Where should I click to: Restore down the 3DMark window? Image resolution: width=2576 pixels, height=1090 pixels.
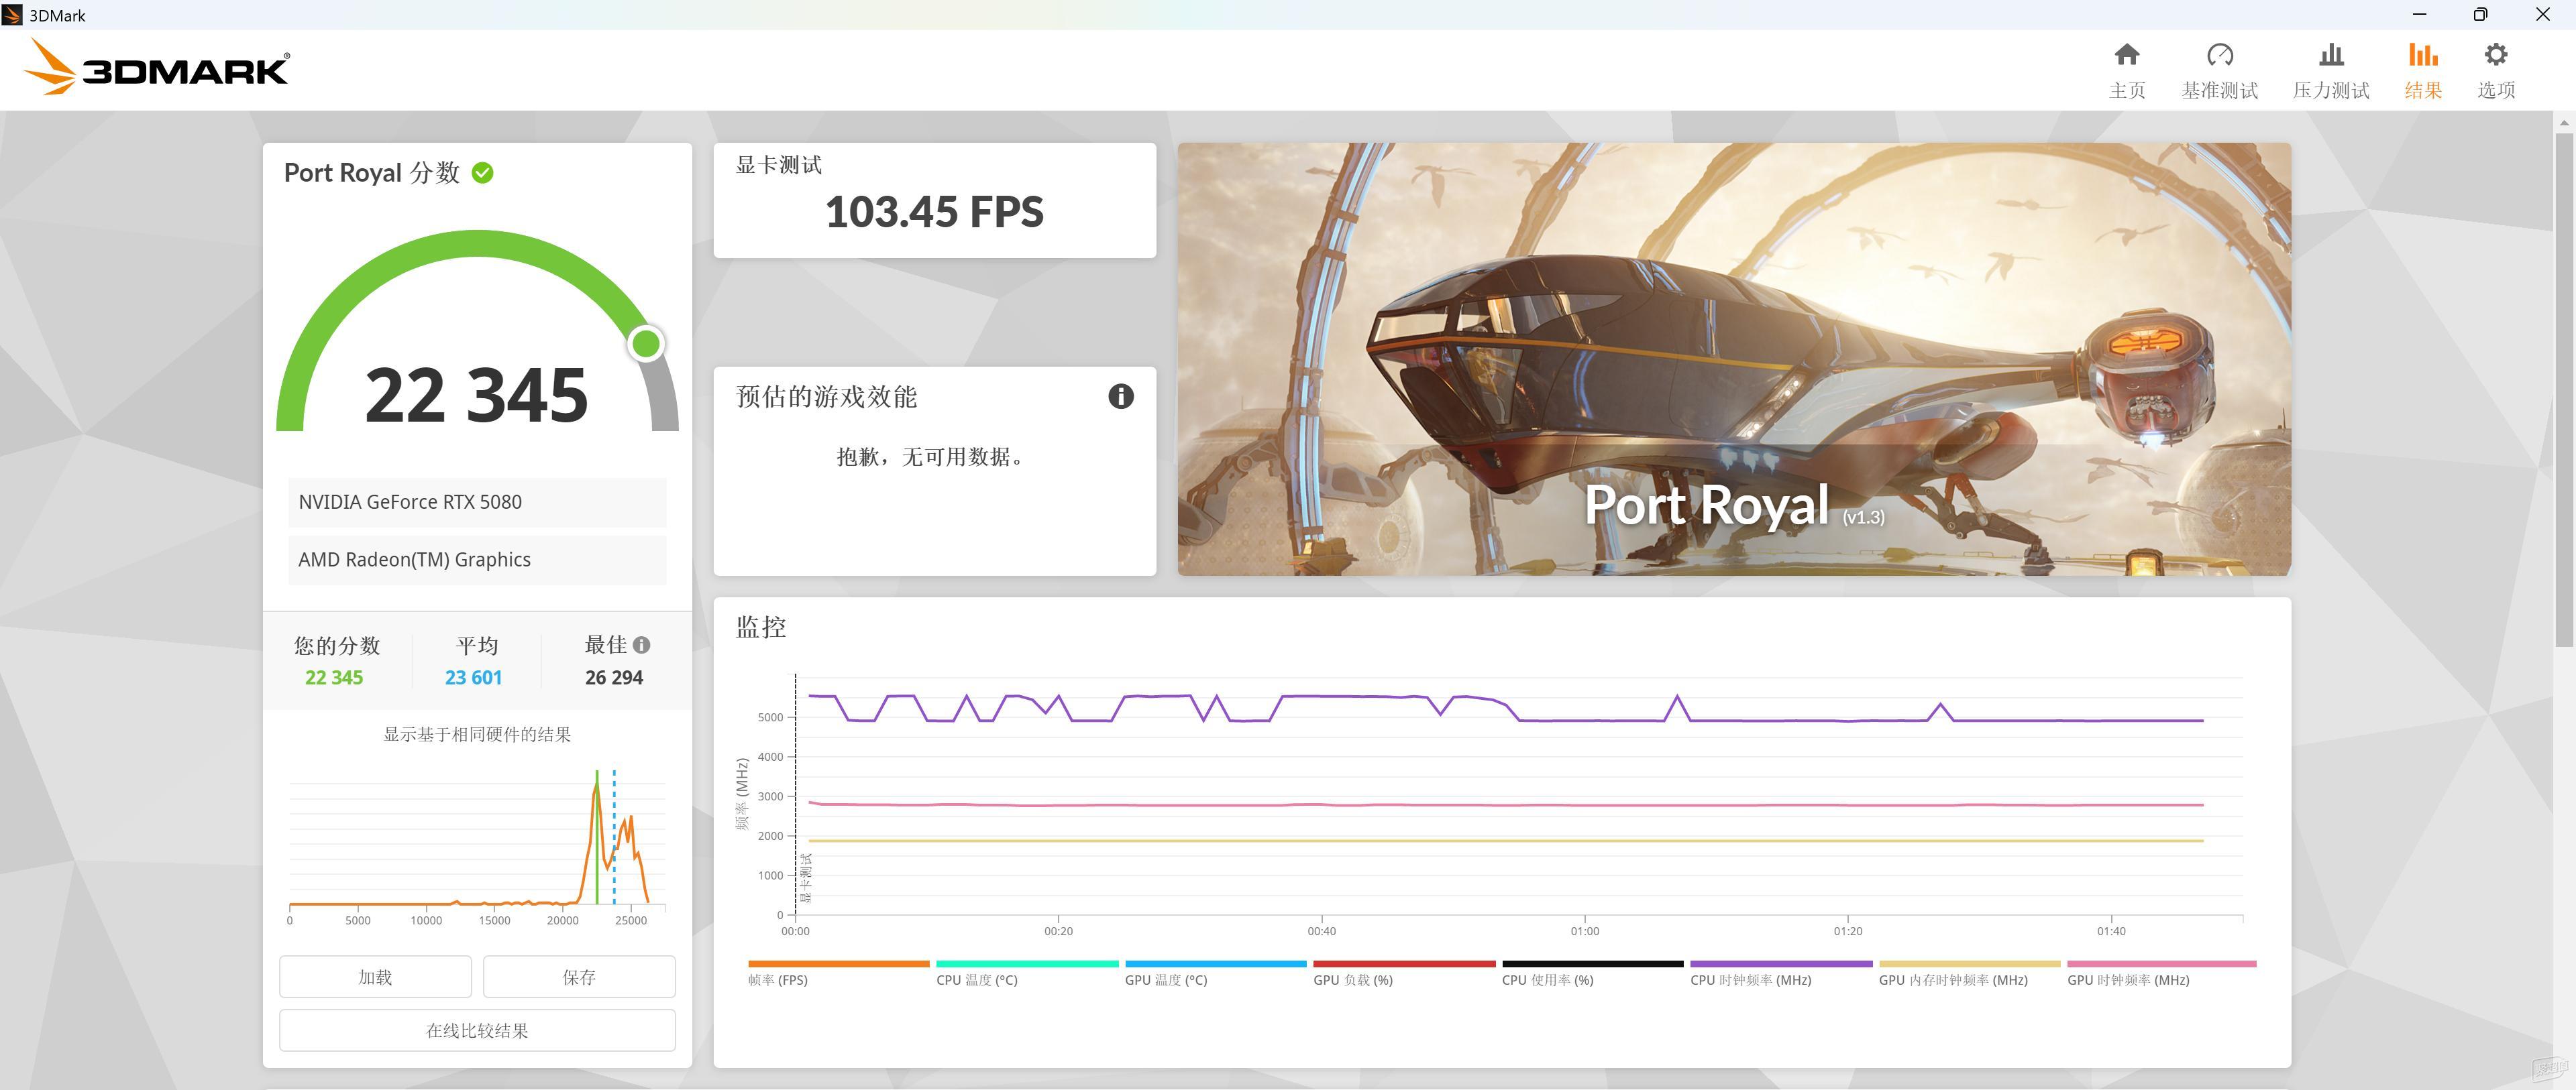pyautogui.click(x=2480, y=14)
